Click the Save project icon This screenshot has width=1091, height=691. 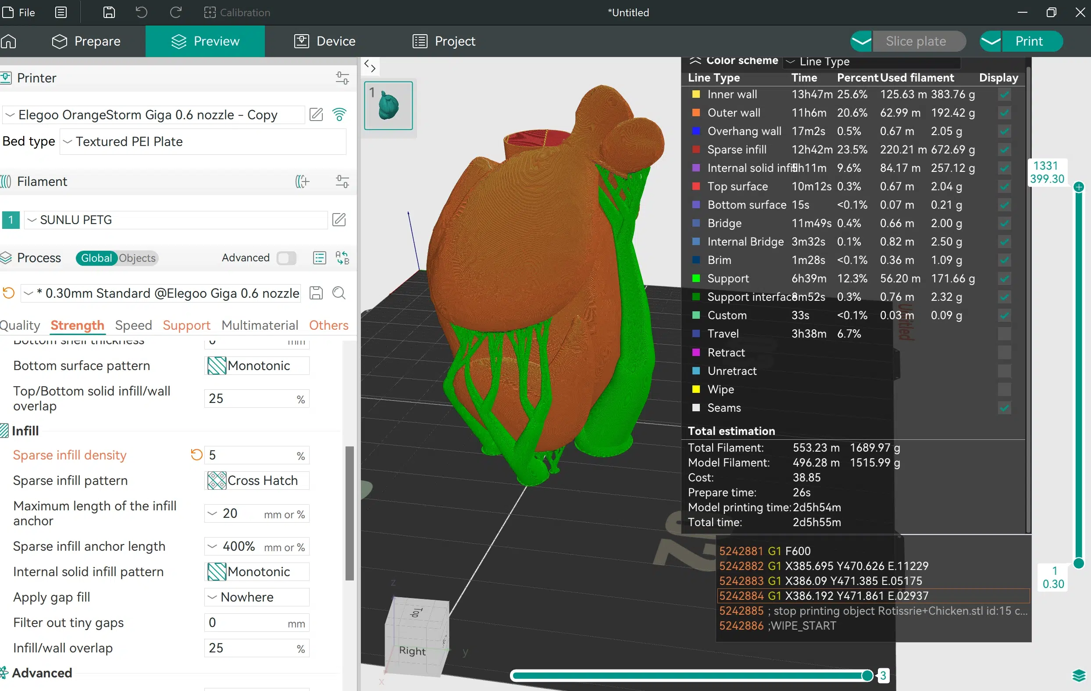pyautogui.click(x=109, y=12)
